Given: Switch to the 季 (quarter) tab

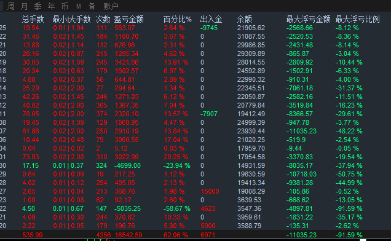Looking at the screenshot, I should pos(38,6).
